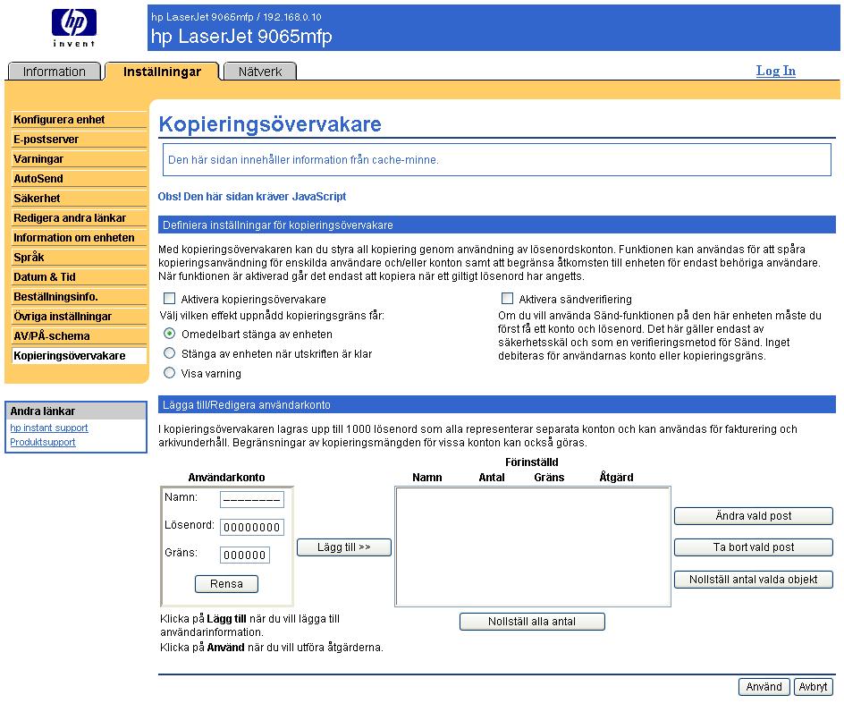Select Kopieringsövervakare in the sidebar
Image resolution: width=844 pixels, height=712 pixels.
pyautogui.click(x=79, y=355)
